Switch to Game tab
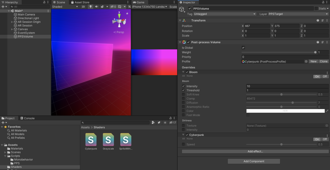The width and height of the screenshot is (330, 170). click(138, 2)
